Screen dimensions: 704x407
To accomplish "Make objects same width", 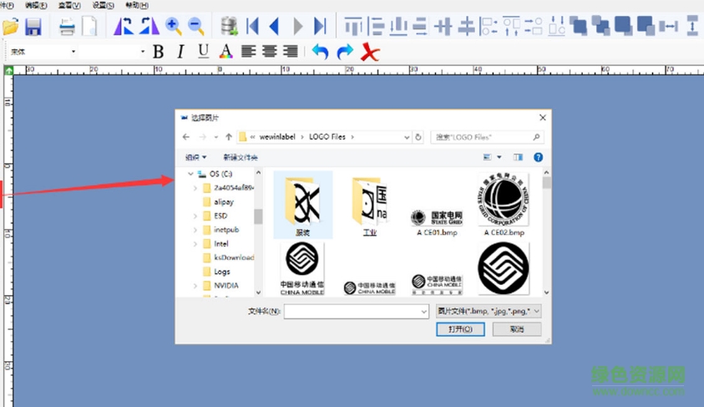I will [669, 26].
